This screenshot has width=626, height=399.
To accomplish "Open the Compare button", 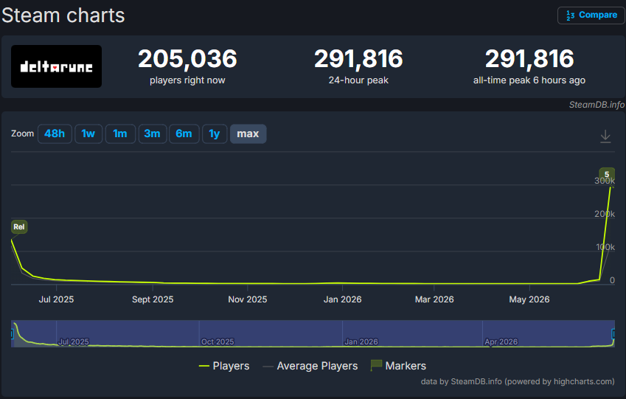I will pyautogui.click(x=591, y=15).
